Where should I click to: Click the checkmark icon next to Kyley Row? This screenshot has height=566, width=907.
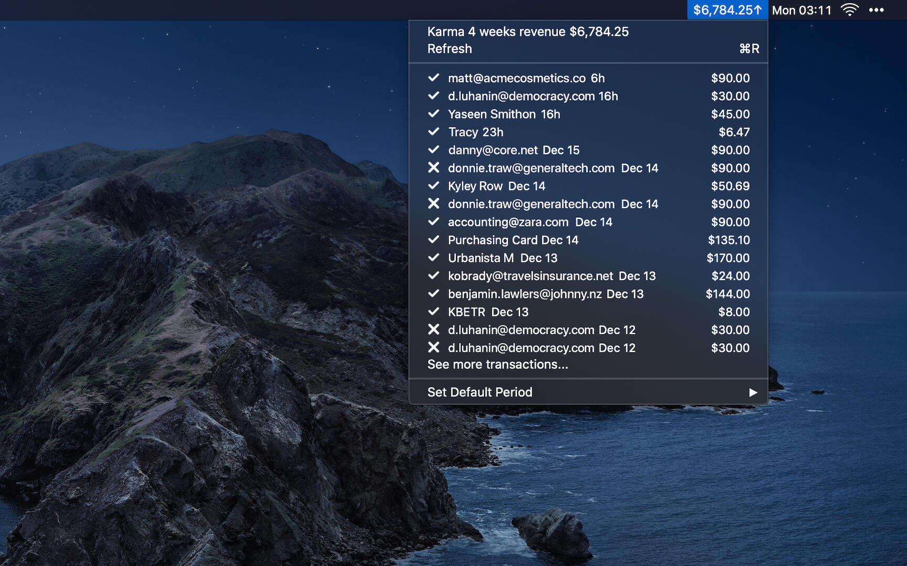point(434,186)
